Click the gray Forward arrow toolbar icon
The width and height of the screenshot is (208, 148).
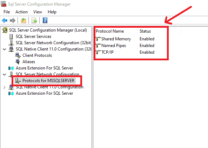pos(13,21)
